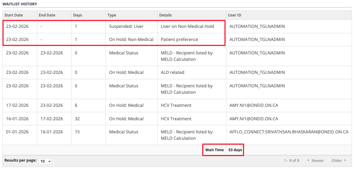Go to the Newer results page
355x172 pixels.
pos(317,161)
